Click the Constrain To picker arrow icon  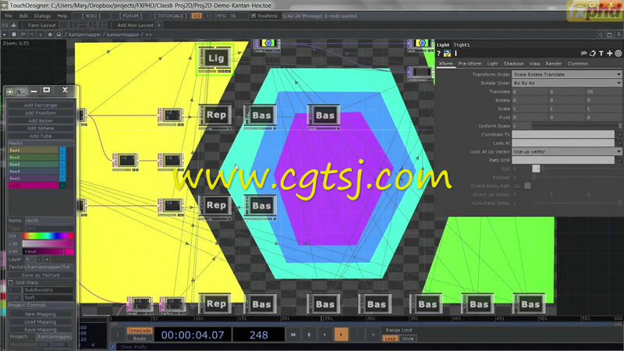619,134
